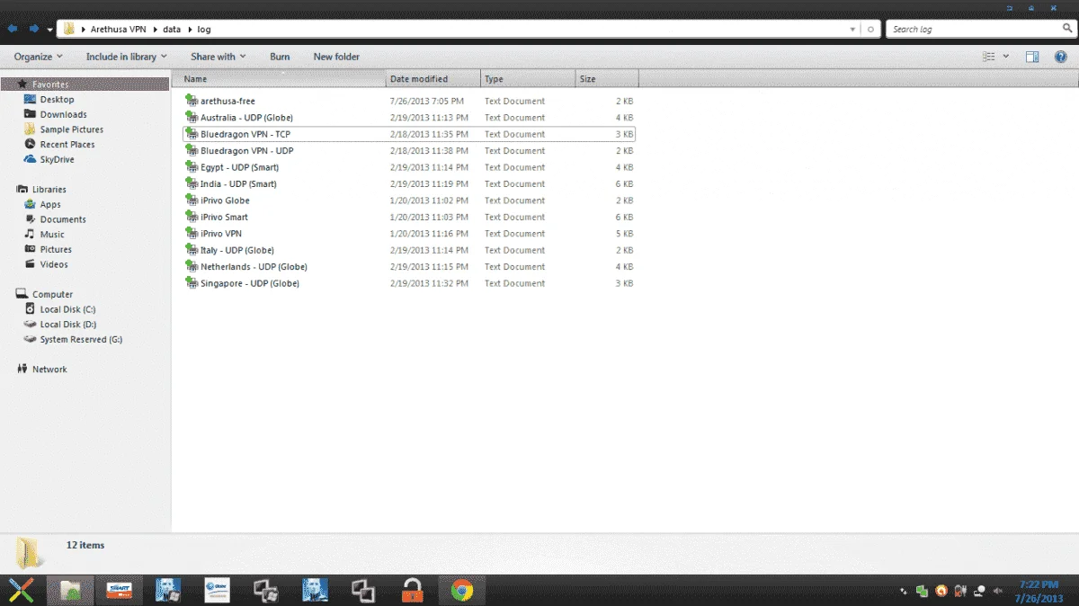1079x606 pixels.
Task: Click the SkyDrive cloud icon
Action: 31,159
